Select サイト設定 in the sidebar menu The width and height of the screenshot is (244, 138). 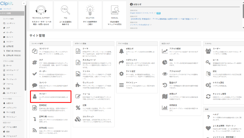click(x=11, y=112)
